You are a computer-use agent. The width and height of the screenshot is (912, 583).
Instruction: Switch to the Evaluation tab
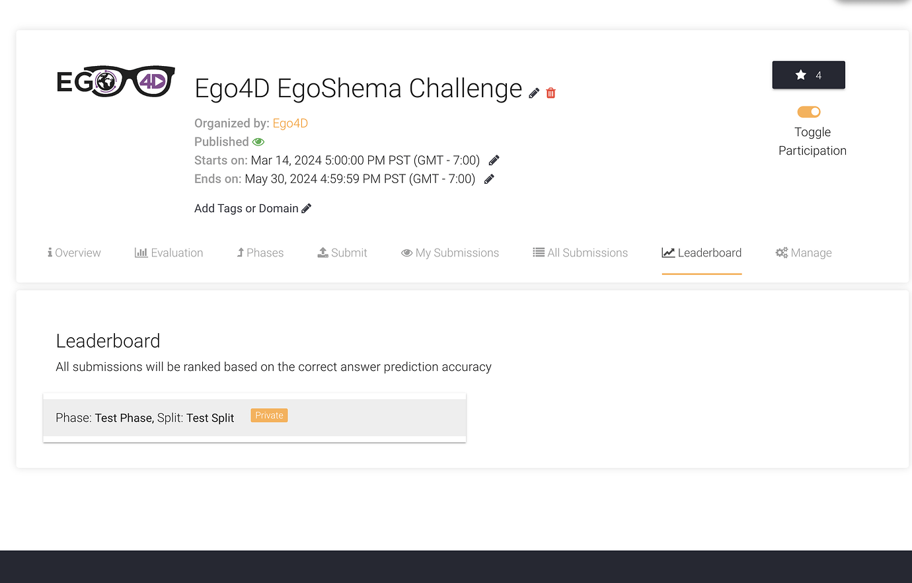tap(169, 252)
